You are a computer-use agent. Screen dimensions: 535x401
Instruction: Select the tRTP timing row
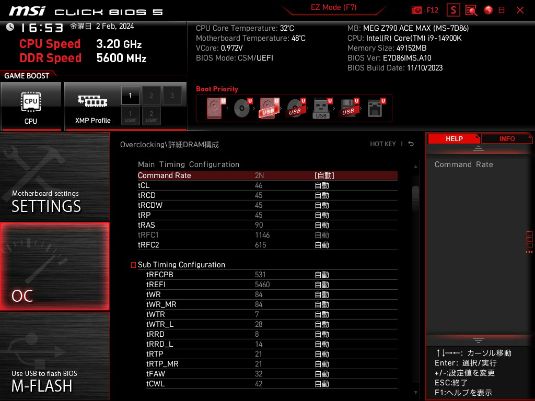[x=272, y=354]
